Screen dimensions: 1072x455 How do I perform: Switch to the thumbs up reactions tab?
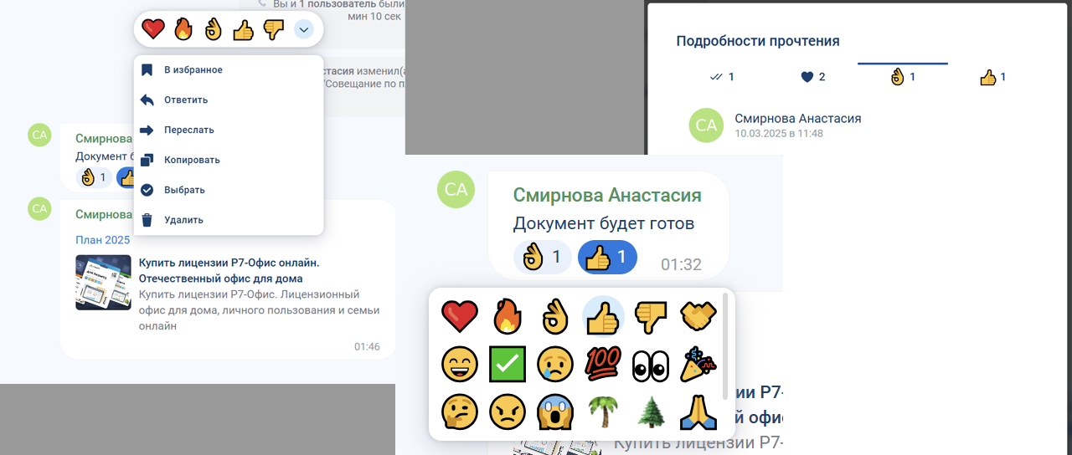992,77
